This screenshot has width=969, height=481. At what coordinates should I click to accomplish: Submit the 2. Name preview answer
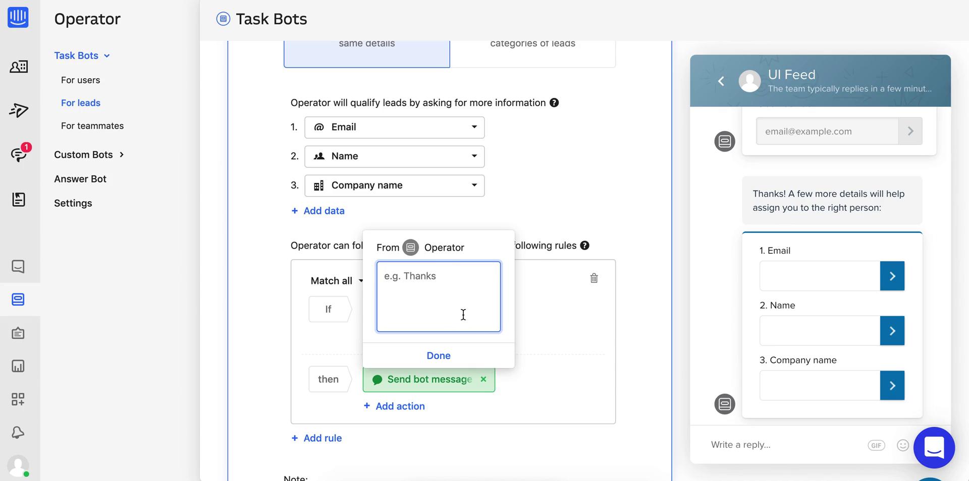click(x=892, y=331)
